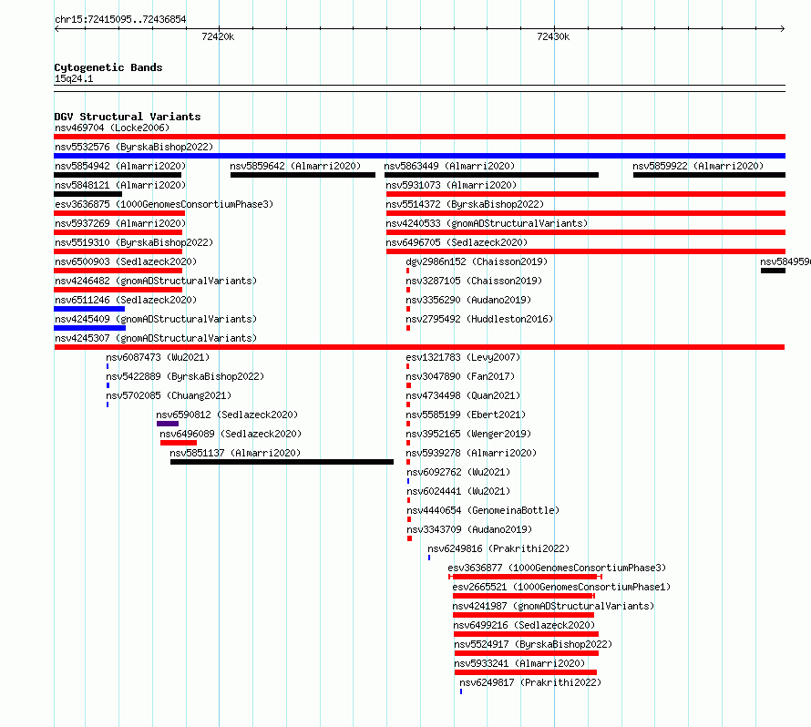811x727 pixels.
Task: Select nsv5514372 (ByrskaBishop2022) variant
Action: pyautogui.click(x=465, y=204)
